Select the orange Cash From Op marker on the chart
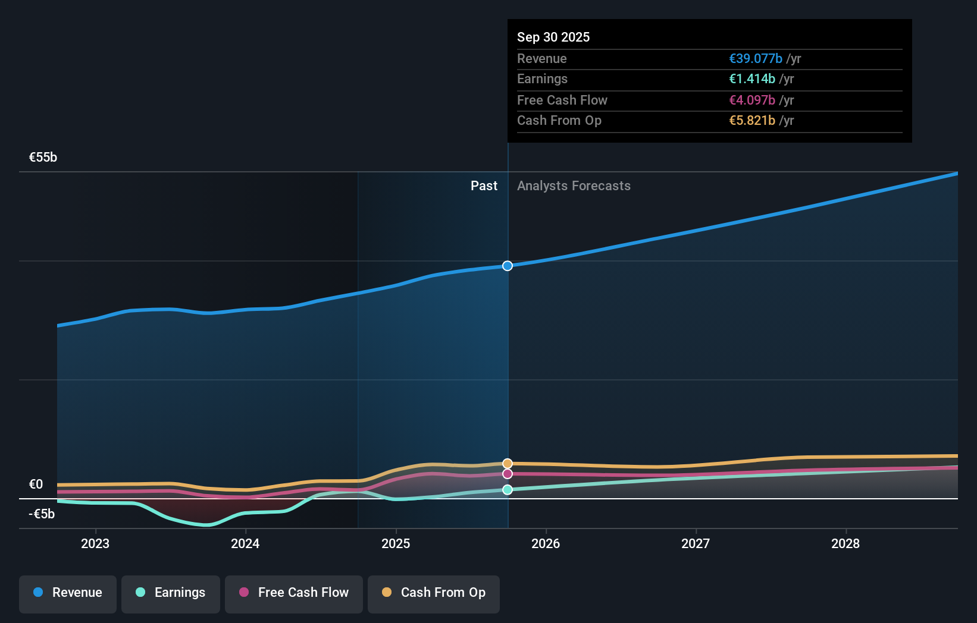Viewport: 977px width, 623px height. (507, 462)
